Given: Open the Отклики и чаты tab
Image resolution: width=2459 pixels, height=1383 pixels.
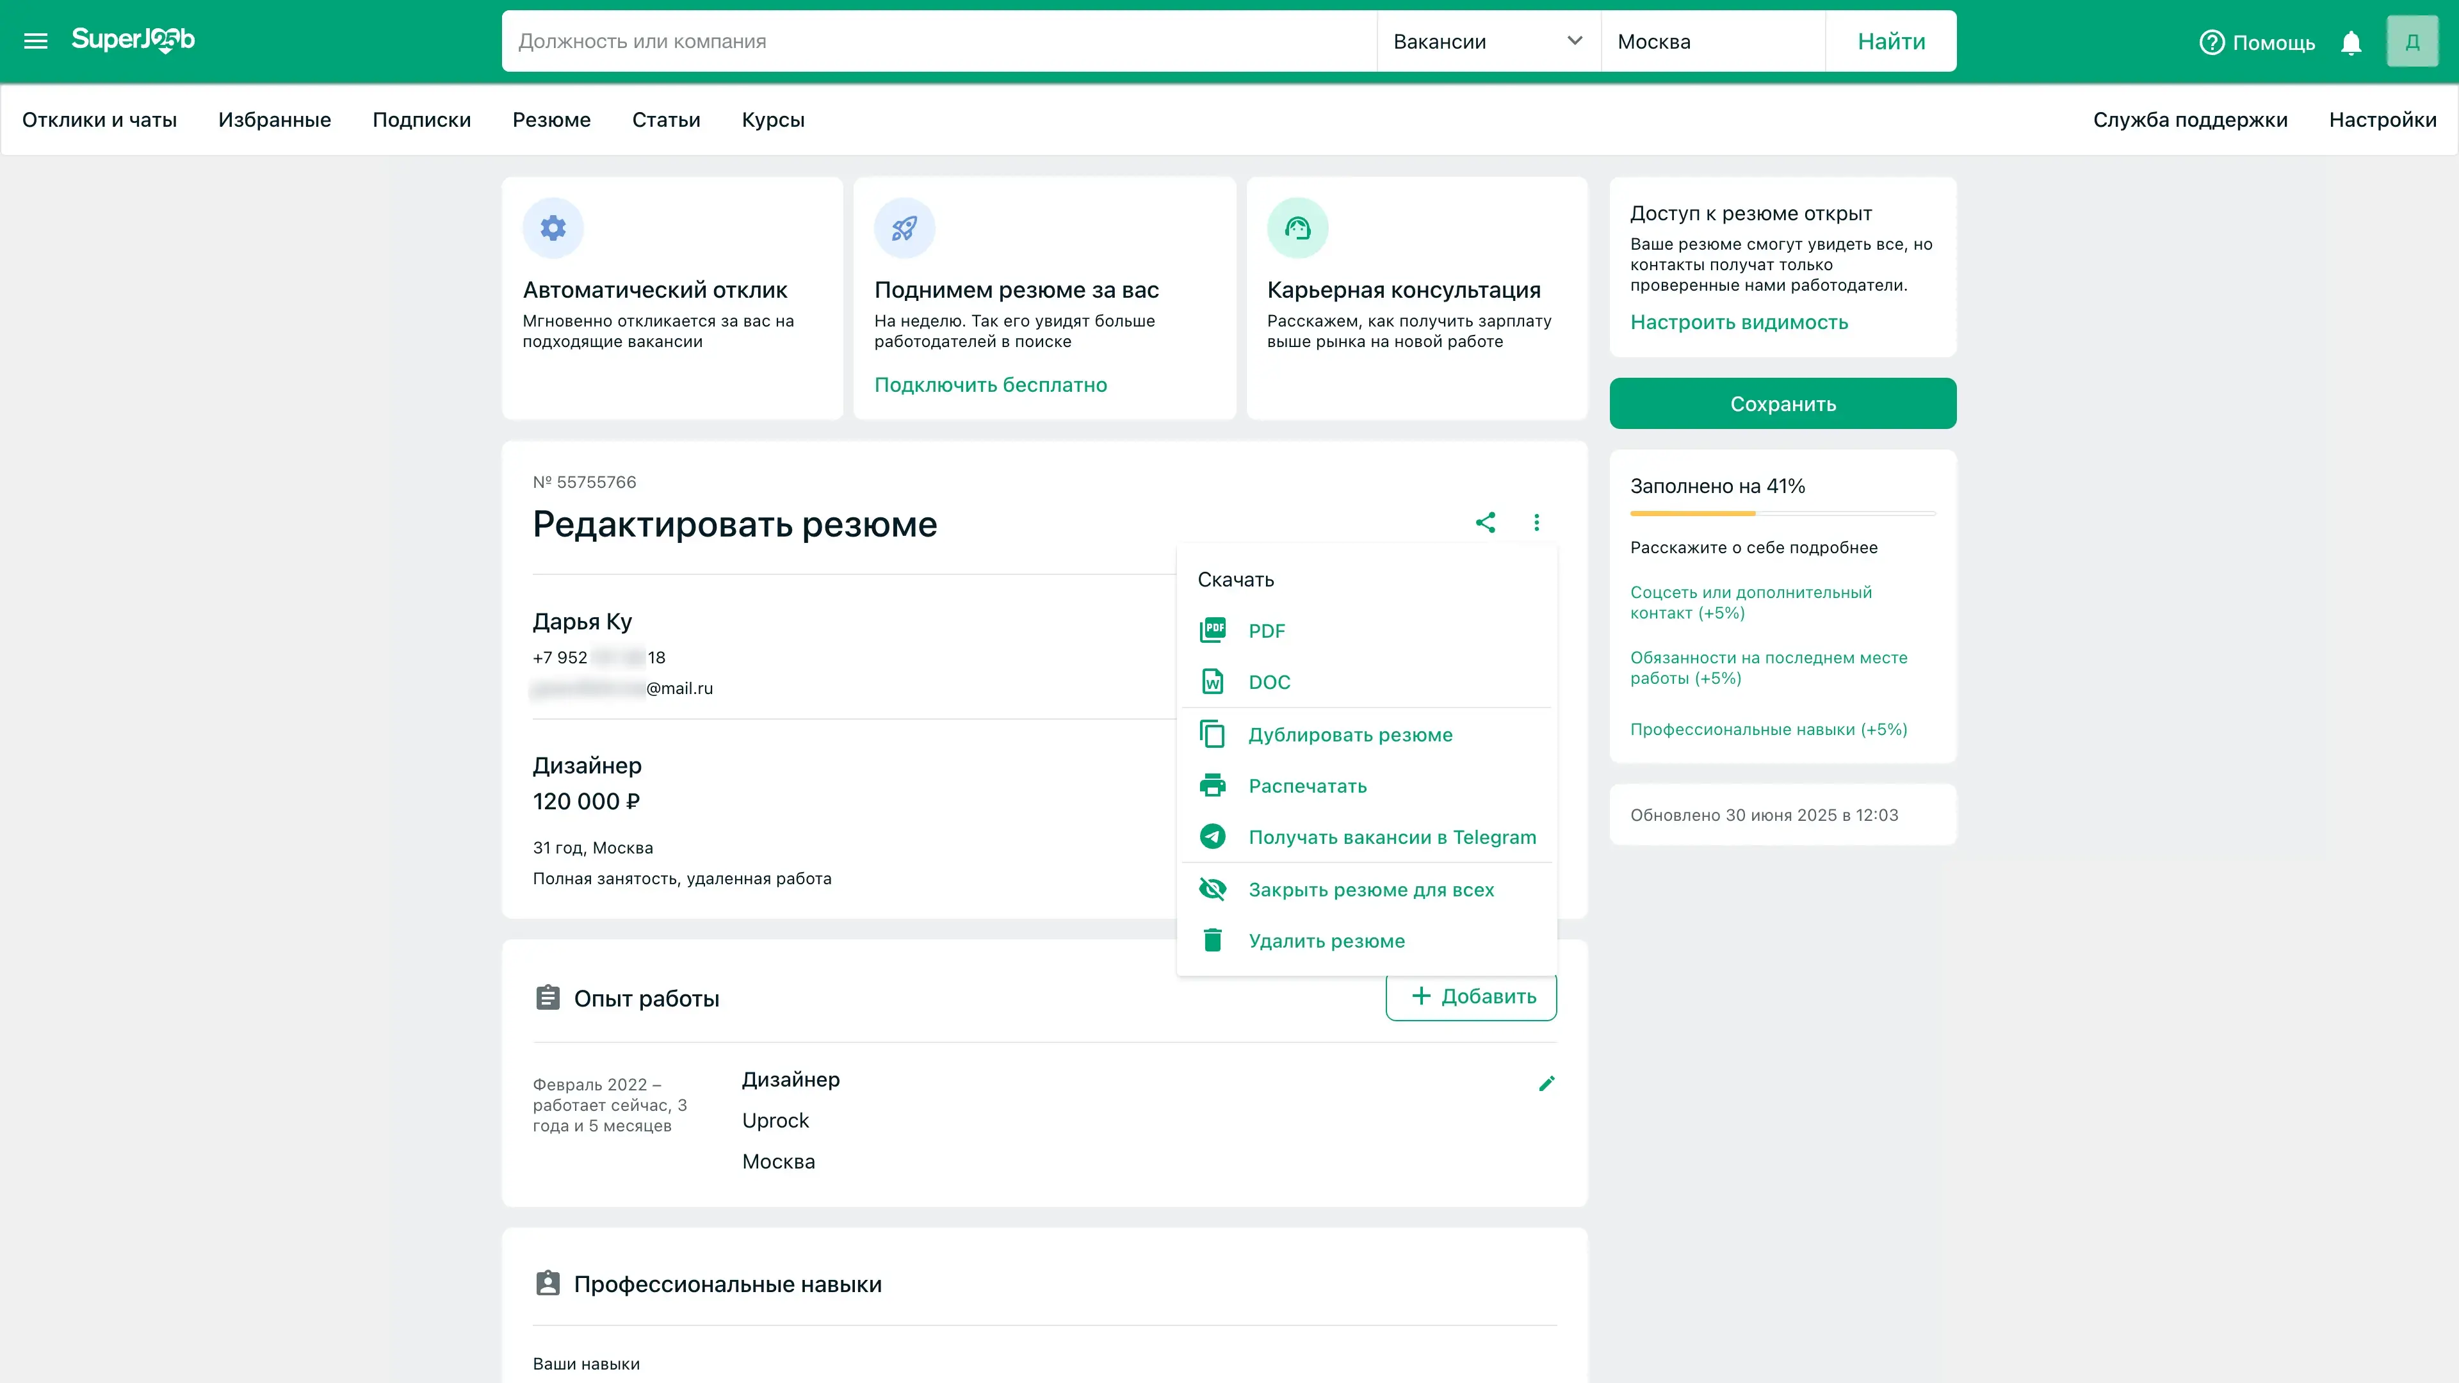Looking at the screenshot, I should pos(99,120).
